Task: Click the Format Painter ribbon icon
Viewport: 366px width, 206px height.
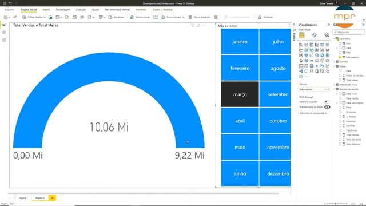Action: (15, 17)
